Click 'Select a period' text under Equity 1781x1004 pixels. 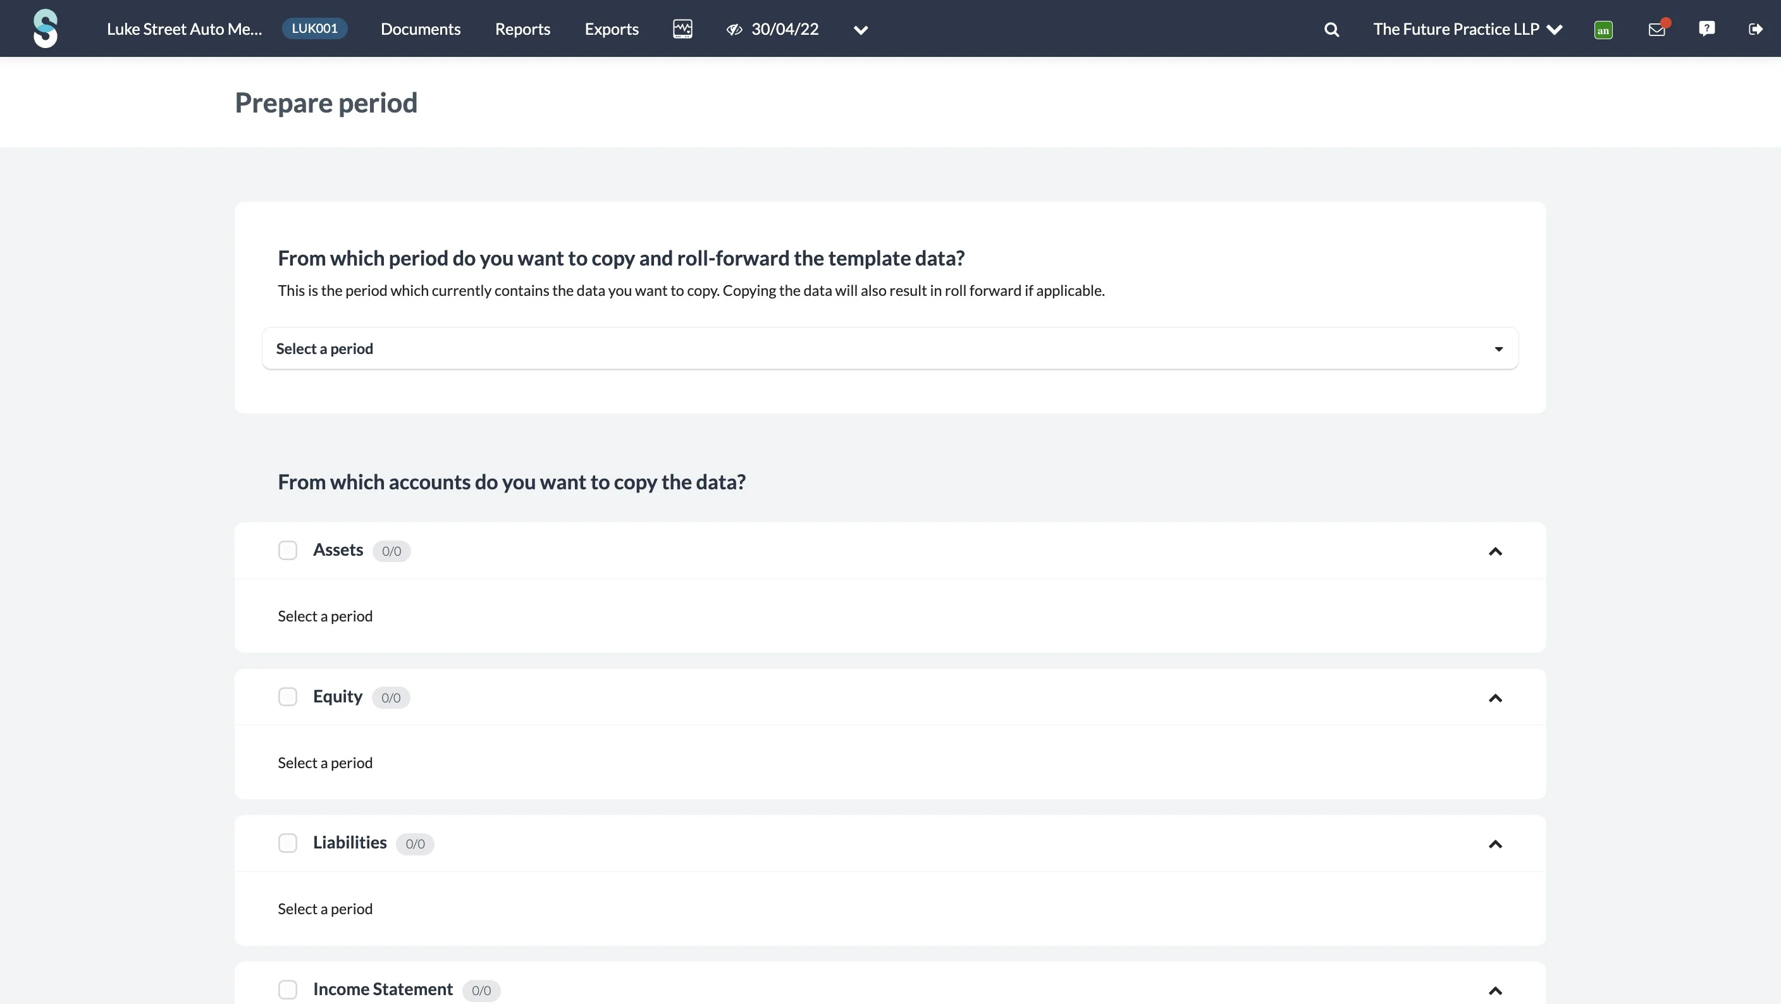pyautogui.click(x=325, y=762)
